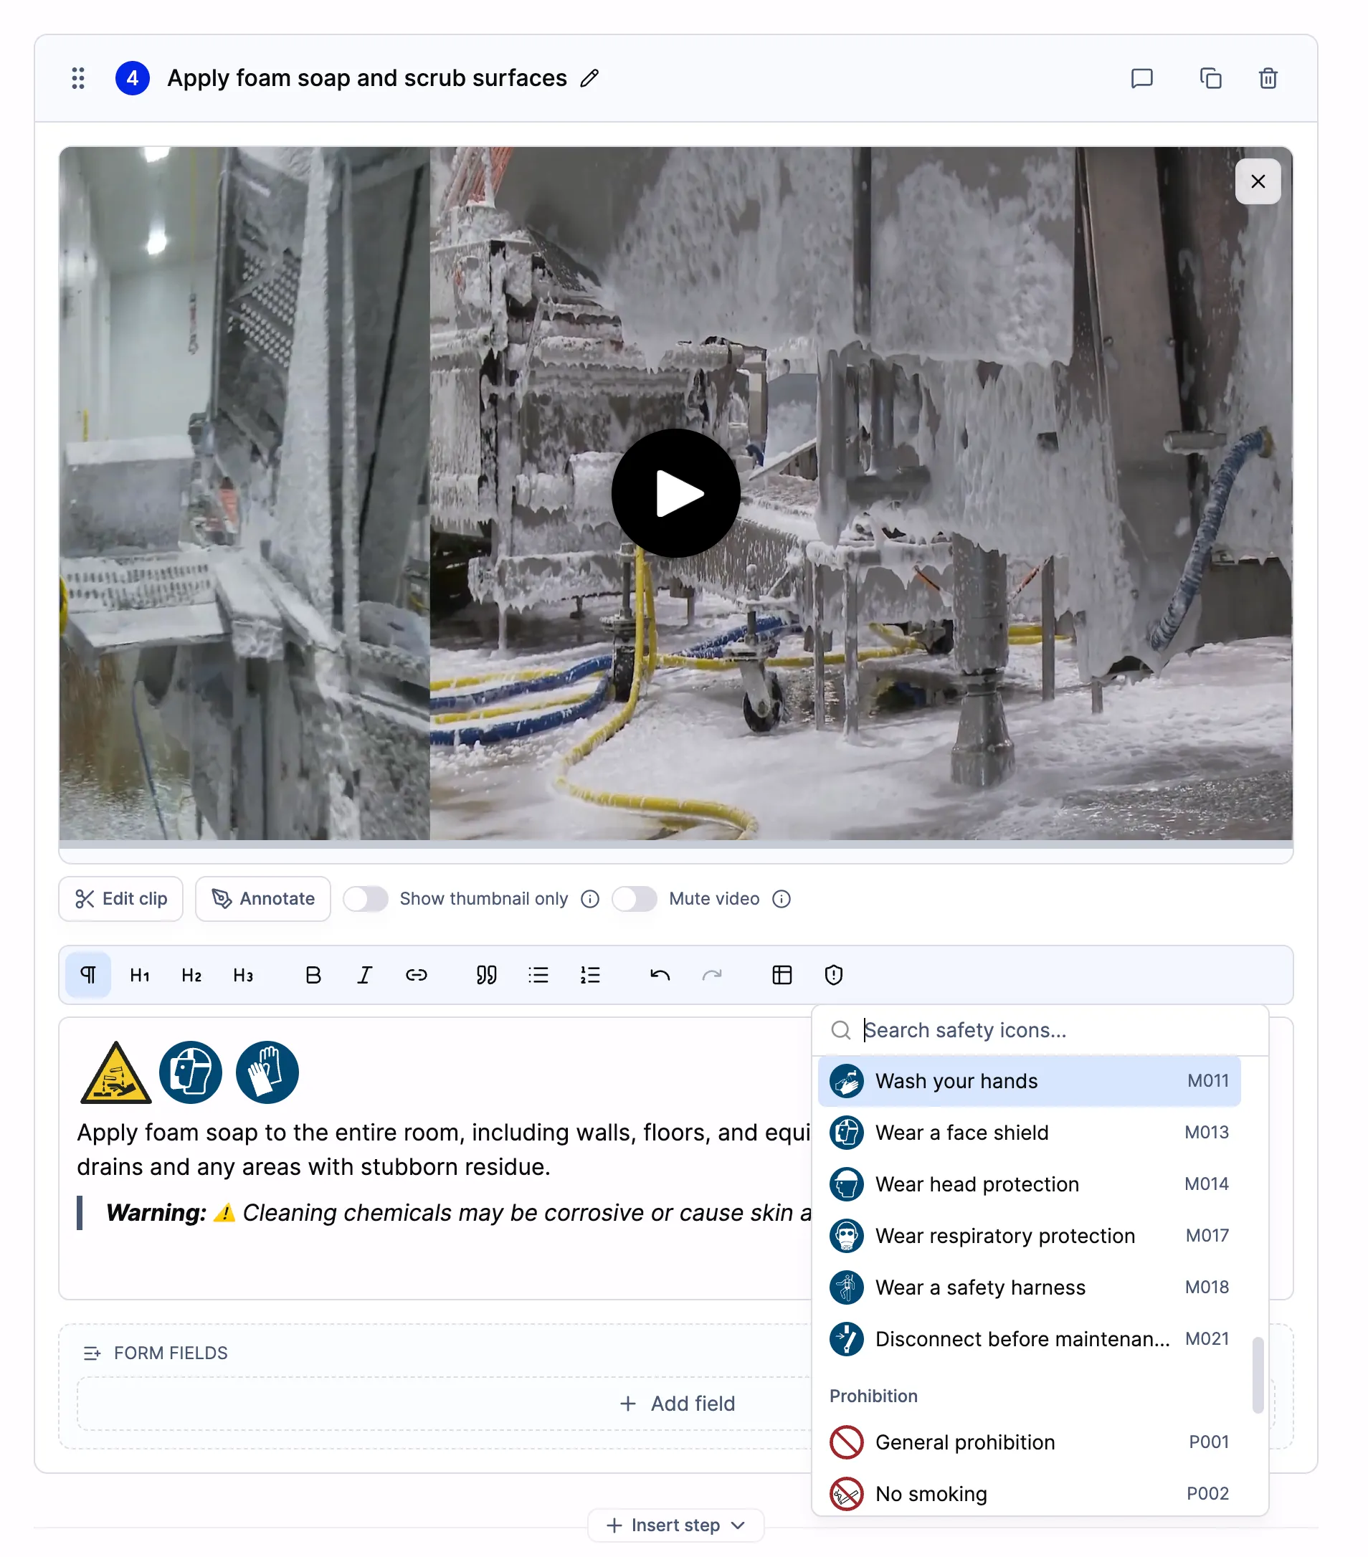Click the Edit clip button
Image resolution: width=1368 pixels, height=1557 pixels.
pos(121,899)
